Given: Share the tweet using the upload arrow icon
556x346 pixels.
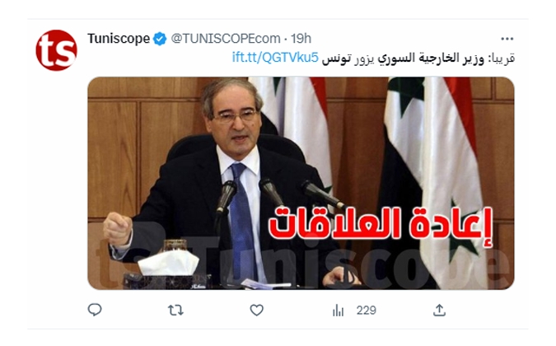Looking at the screenshot, I should (439, 310).
